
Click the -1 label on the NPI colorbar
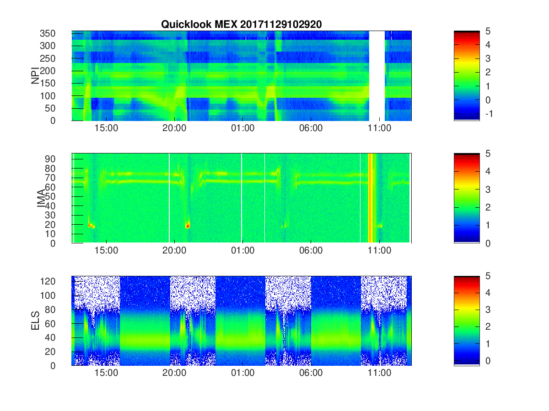point(488,113)
